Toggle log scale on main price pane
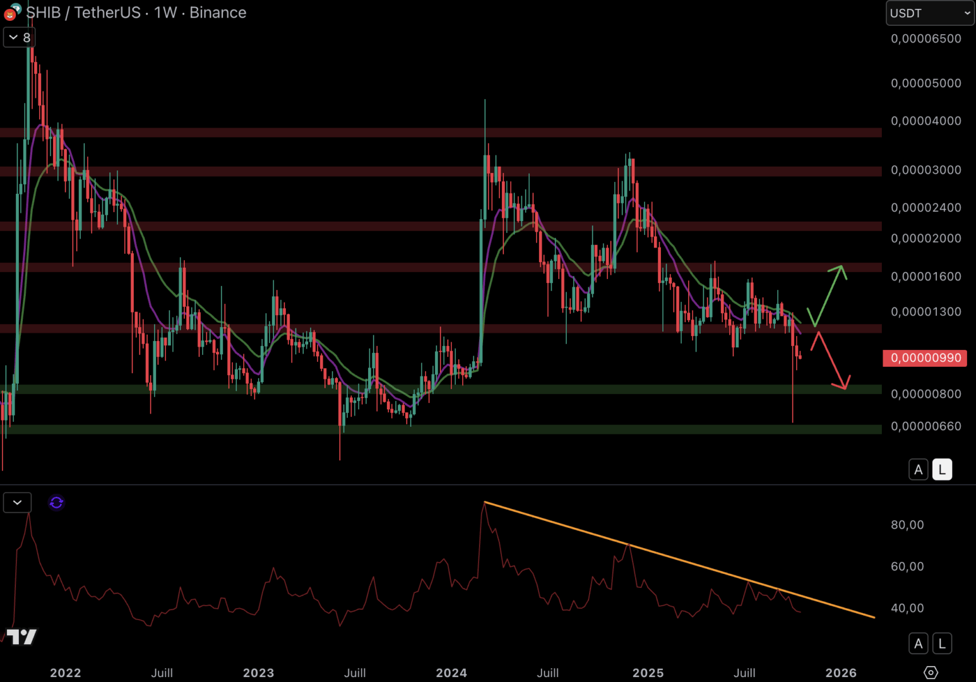Image resolution: width=976 pixels, height=682 pixels. coord(942,470)
